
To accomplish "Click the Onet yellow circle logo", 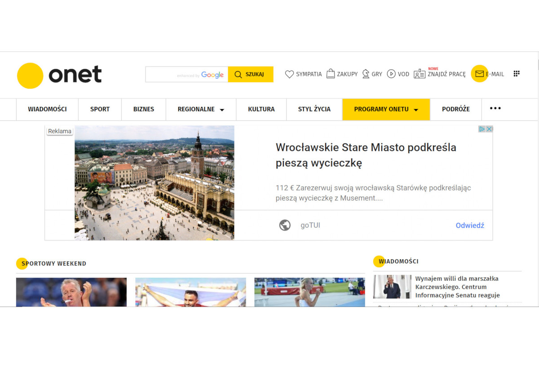I will (x=30, y=75).
